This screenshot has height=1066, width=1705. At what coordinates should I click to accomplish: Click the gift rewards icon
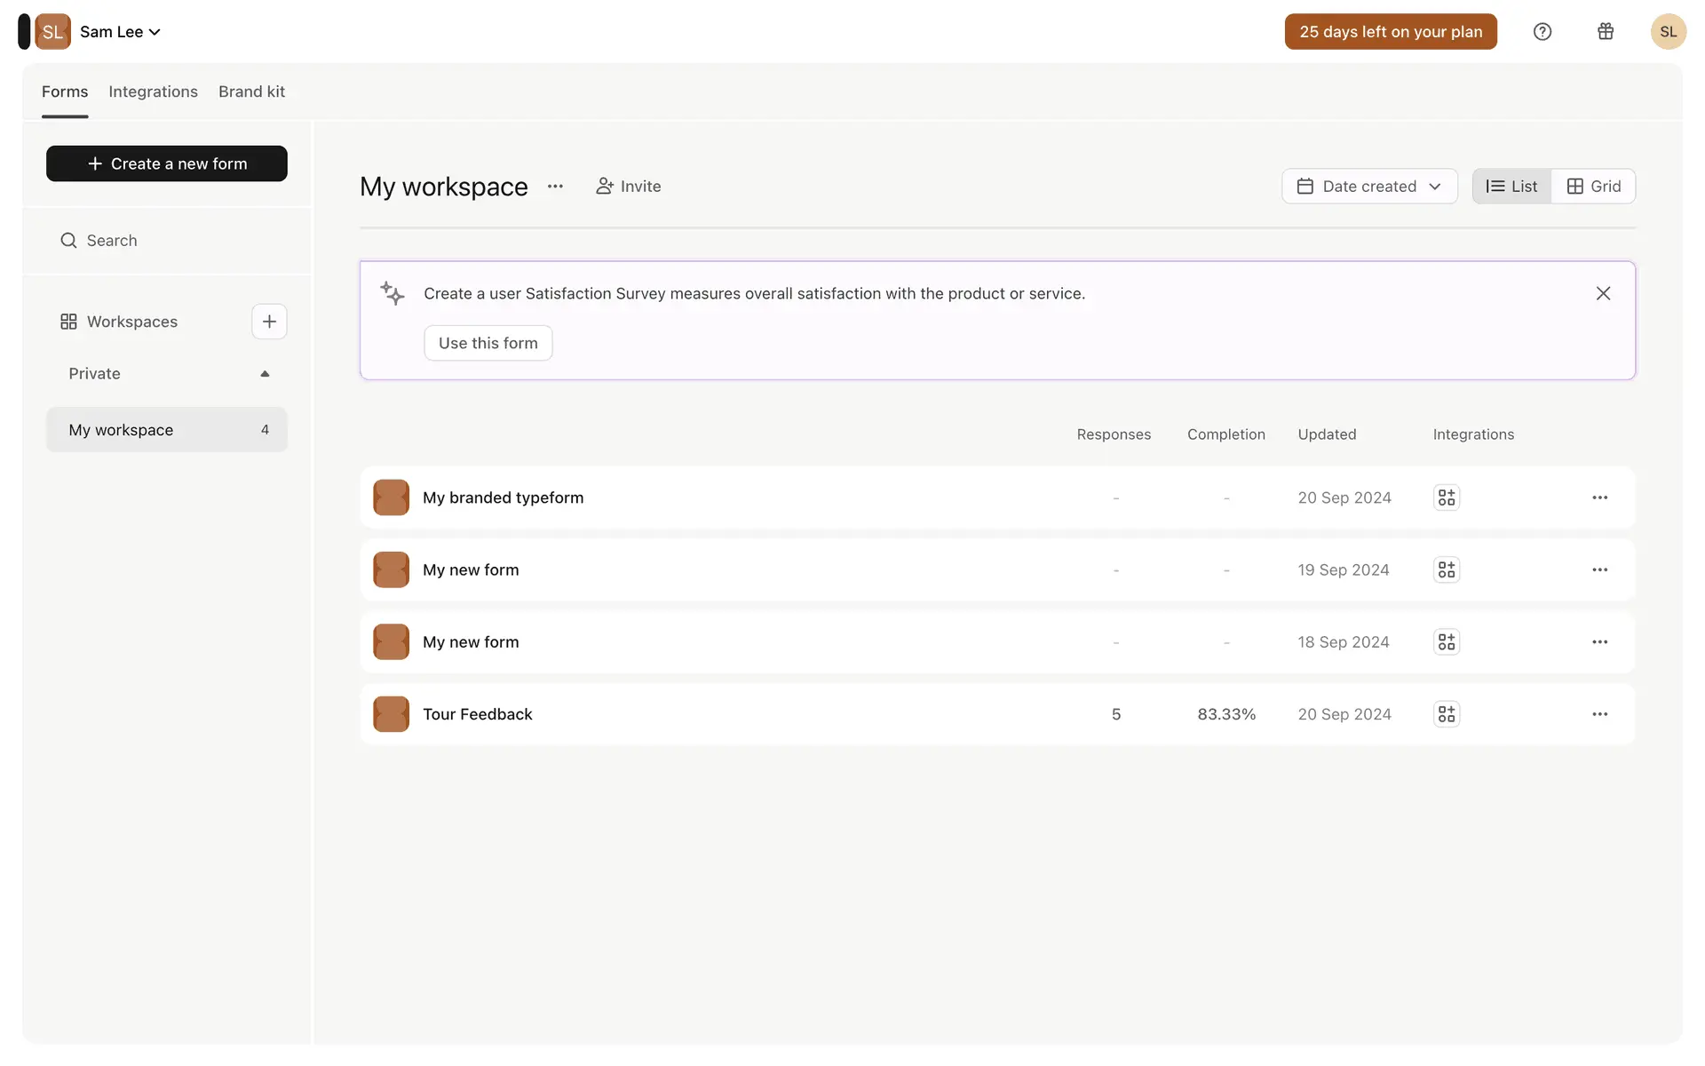(1606, 32)
